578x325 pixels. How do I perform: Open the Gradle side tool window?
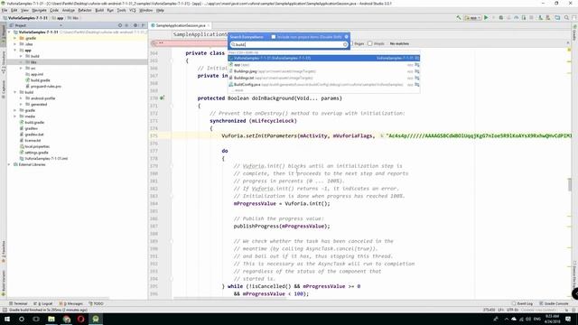coord(574,32)
